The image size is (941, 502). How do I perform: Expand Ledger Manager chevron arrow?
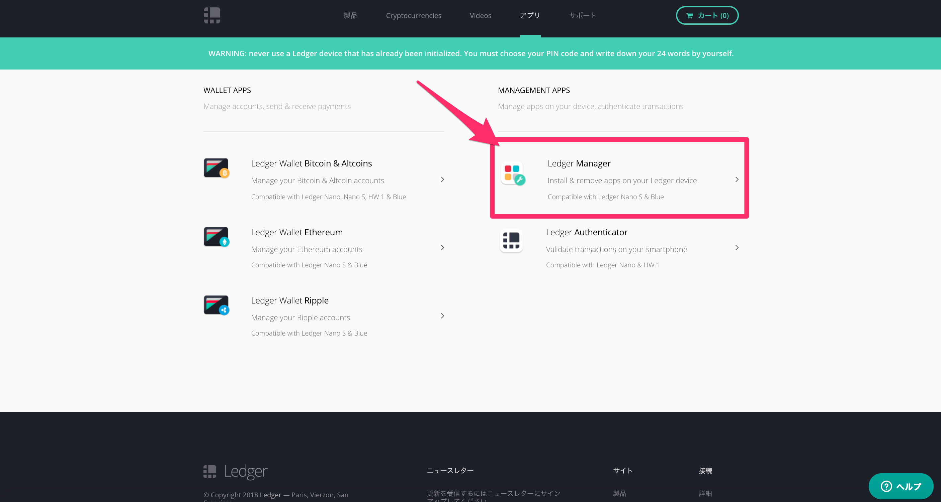[x=737, y=179]
